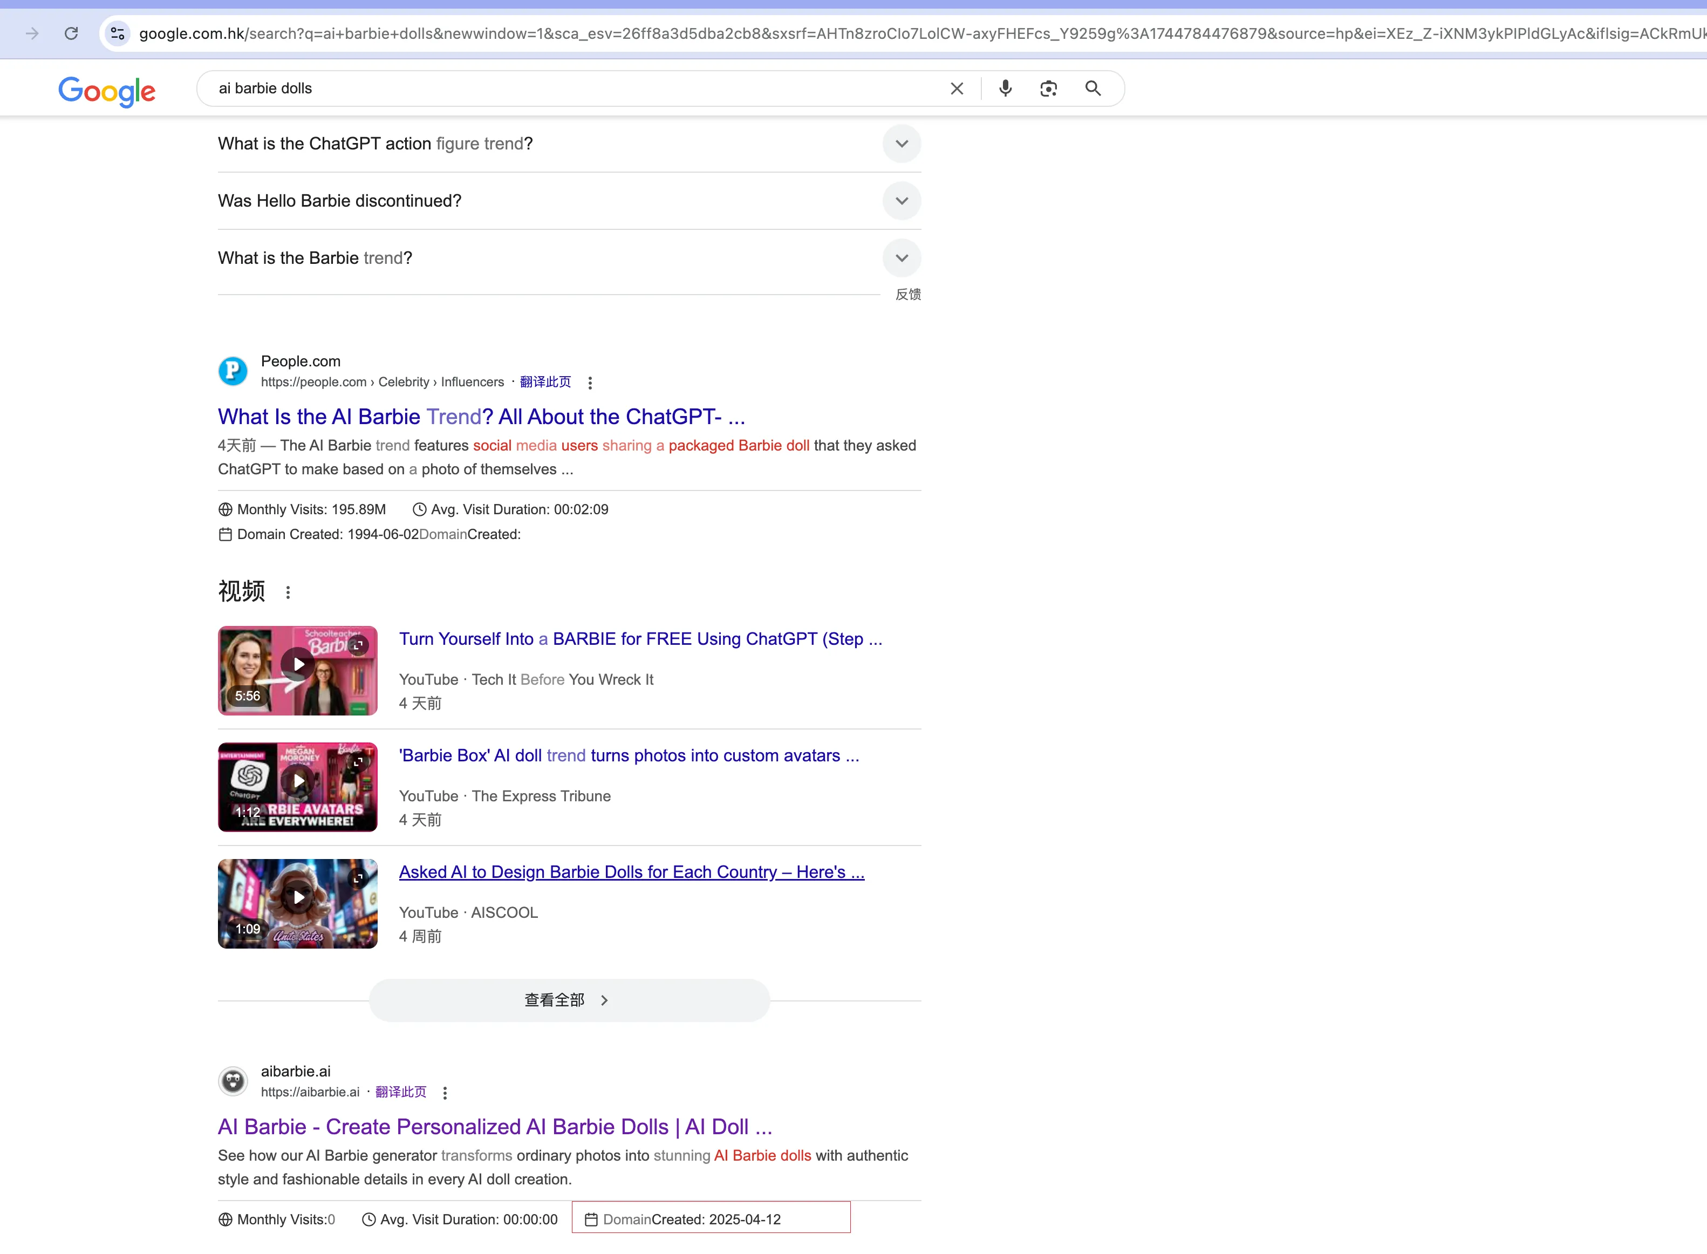Open 'Barbie Box AI doll trend' video link
The width and height of the screenshot is (1707, 1254).
pos(629,756)
